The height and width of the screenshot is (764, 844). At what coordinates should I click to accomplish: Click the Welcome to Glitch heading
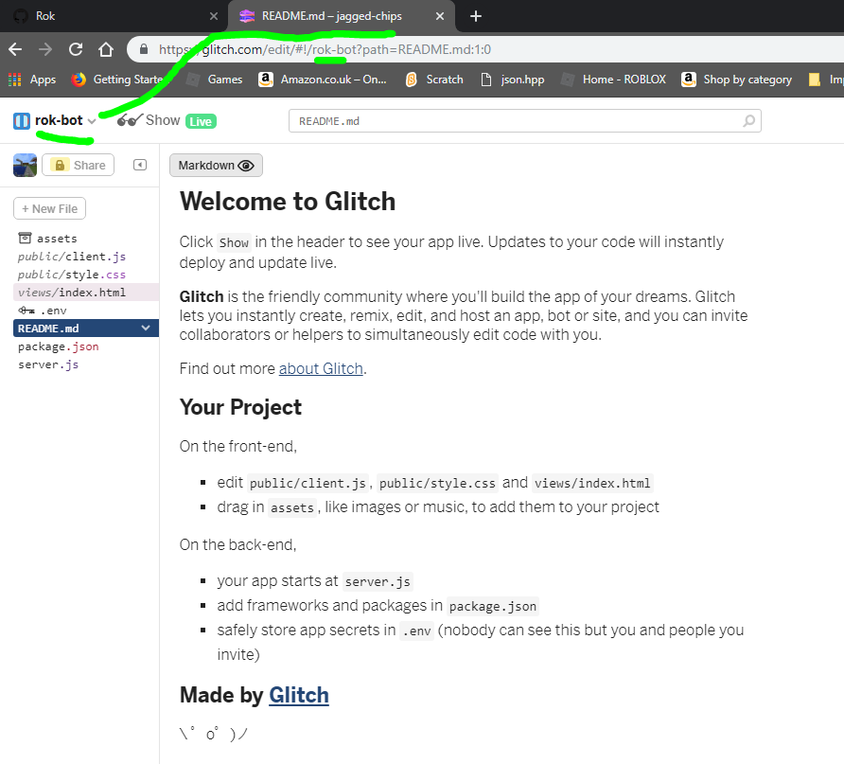[x=288, y=202]
